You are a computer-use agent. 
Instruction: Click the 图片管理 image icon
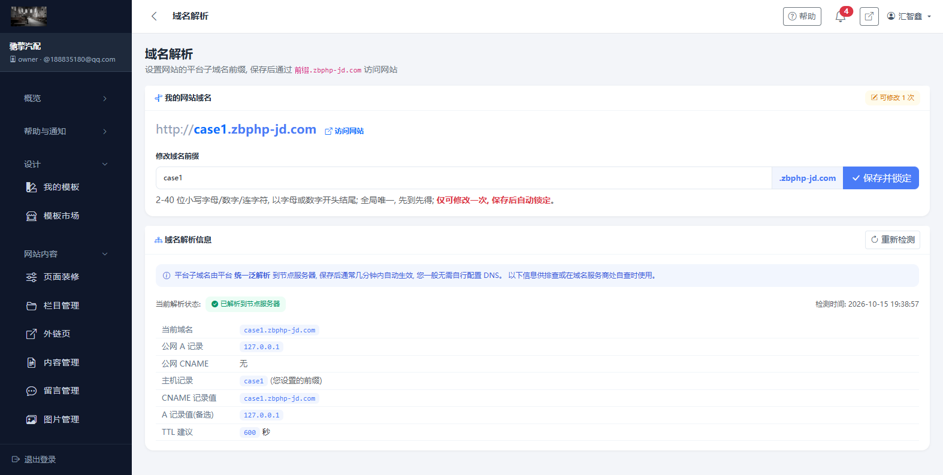point(32,420)
